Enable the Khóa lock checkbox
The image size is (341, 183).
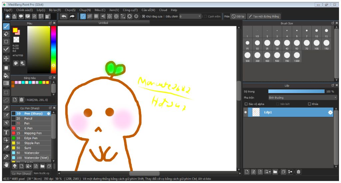tap(309, 104)
